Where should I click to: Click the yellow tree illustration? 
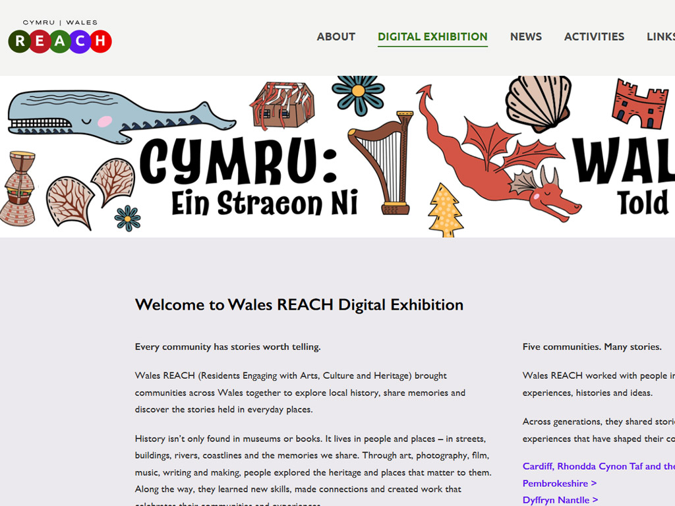coord(446,210)
